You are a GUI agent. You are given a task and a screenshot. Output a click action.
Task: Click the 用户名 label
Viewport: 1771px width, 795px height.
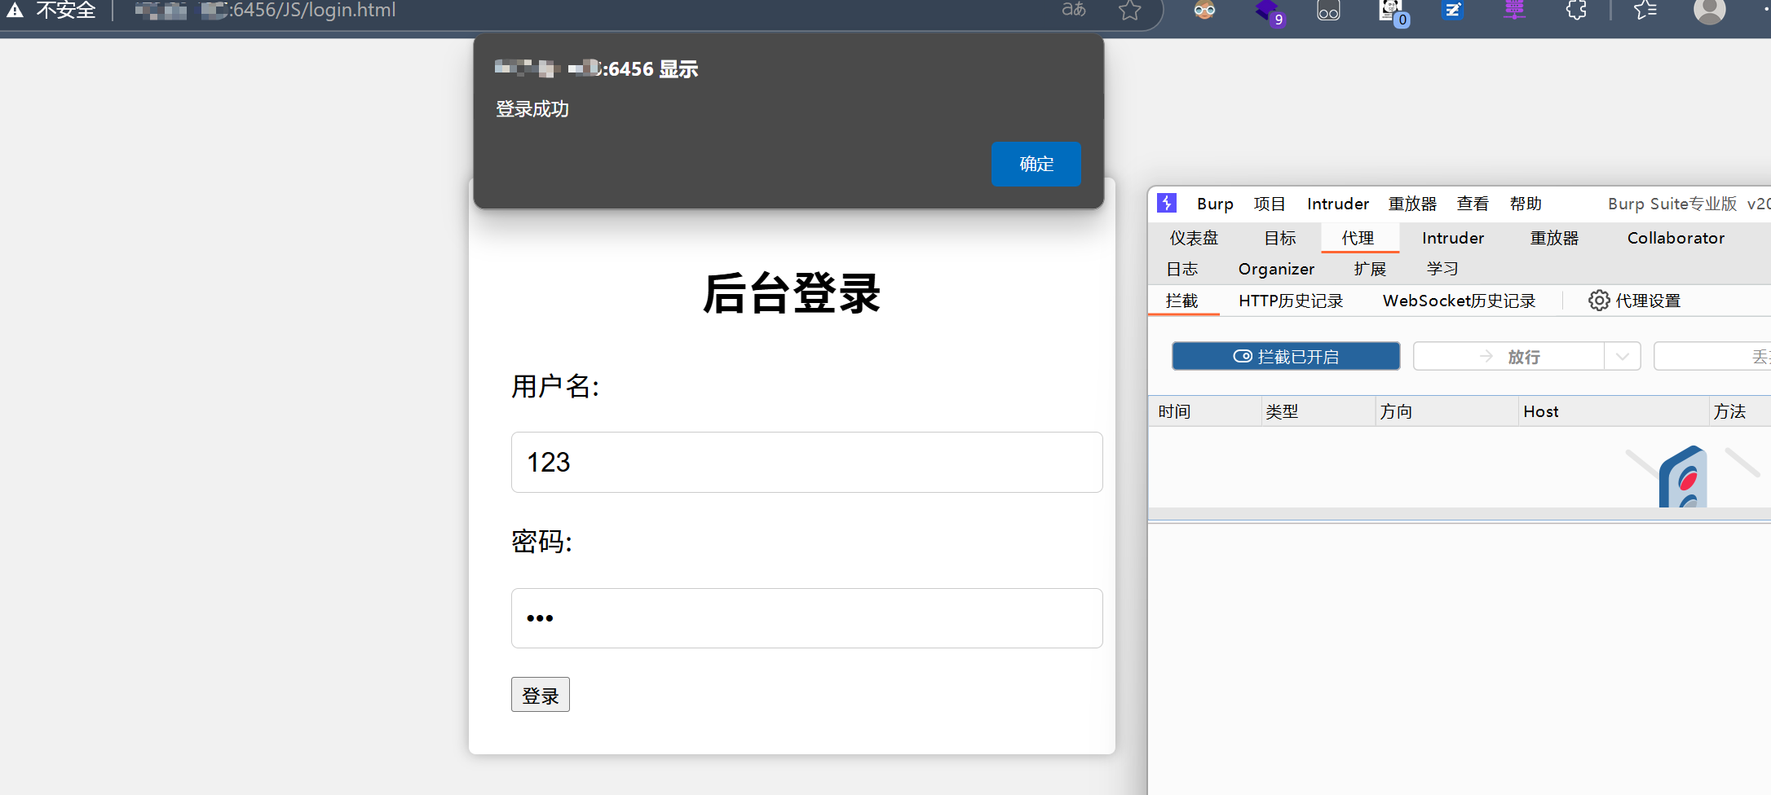[555, 386]
